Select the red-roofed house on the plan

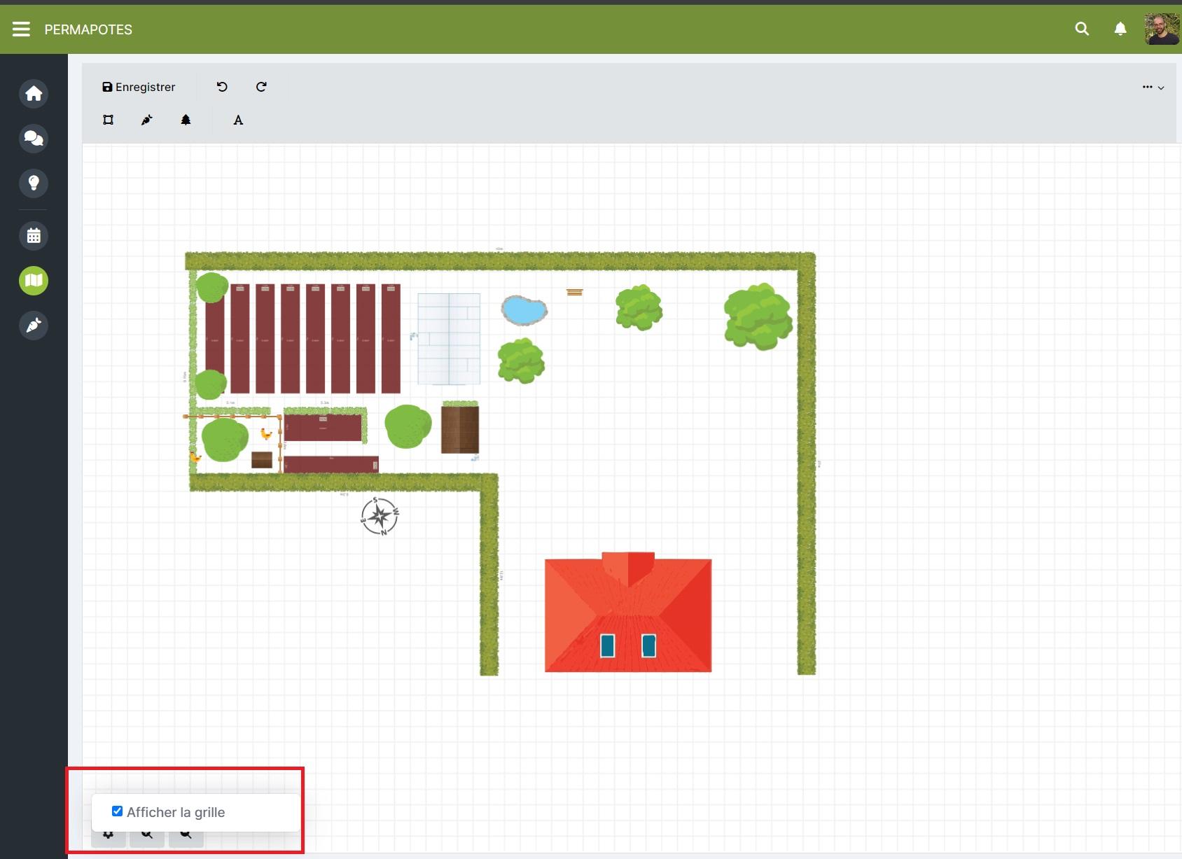click(628, 615)
